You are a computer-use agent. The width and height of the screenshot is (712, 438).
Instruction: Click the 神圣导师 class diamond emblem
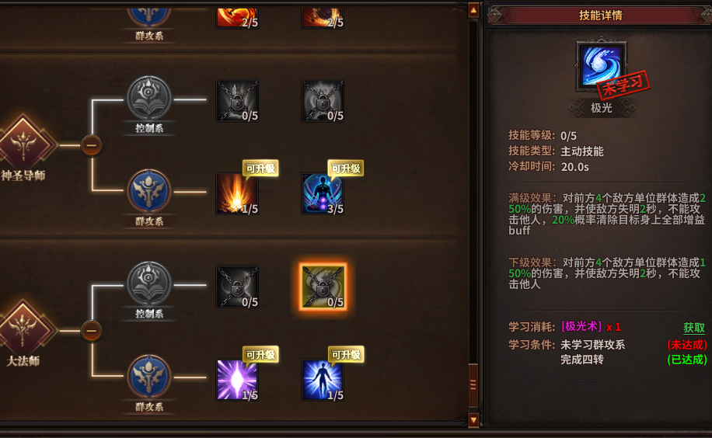coord(23,144)
